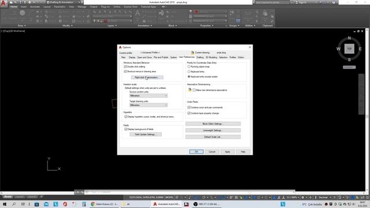Click the Current drawing icon in Options

click(x=193, y=53)
